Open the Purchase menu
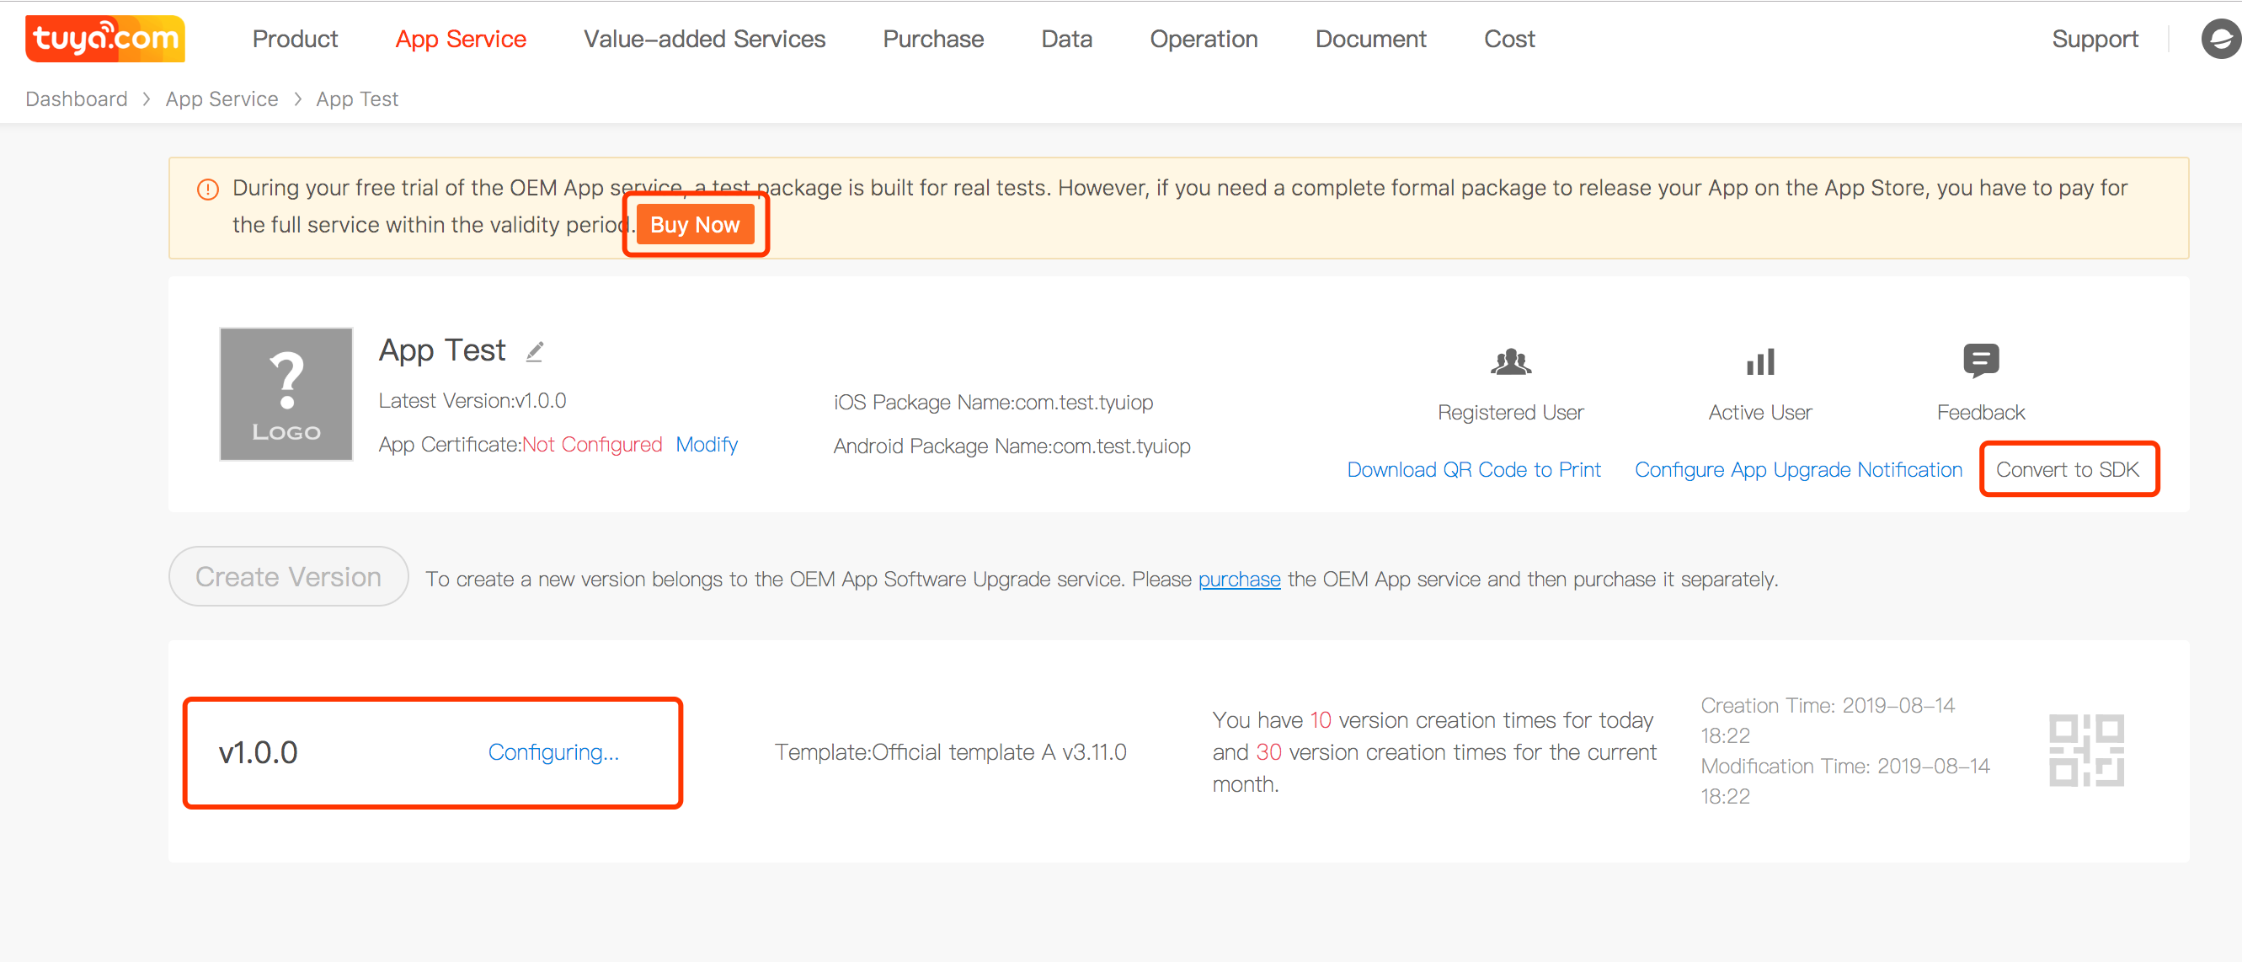 click(933, 40)
